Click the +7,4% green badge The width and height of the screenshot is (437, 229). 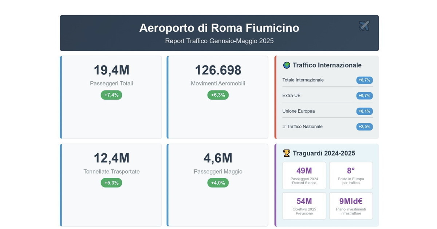click(111, 95)
